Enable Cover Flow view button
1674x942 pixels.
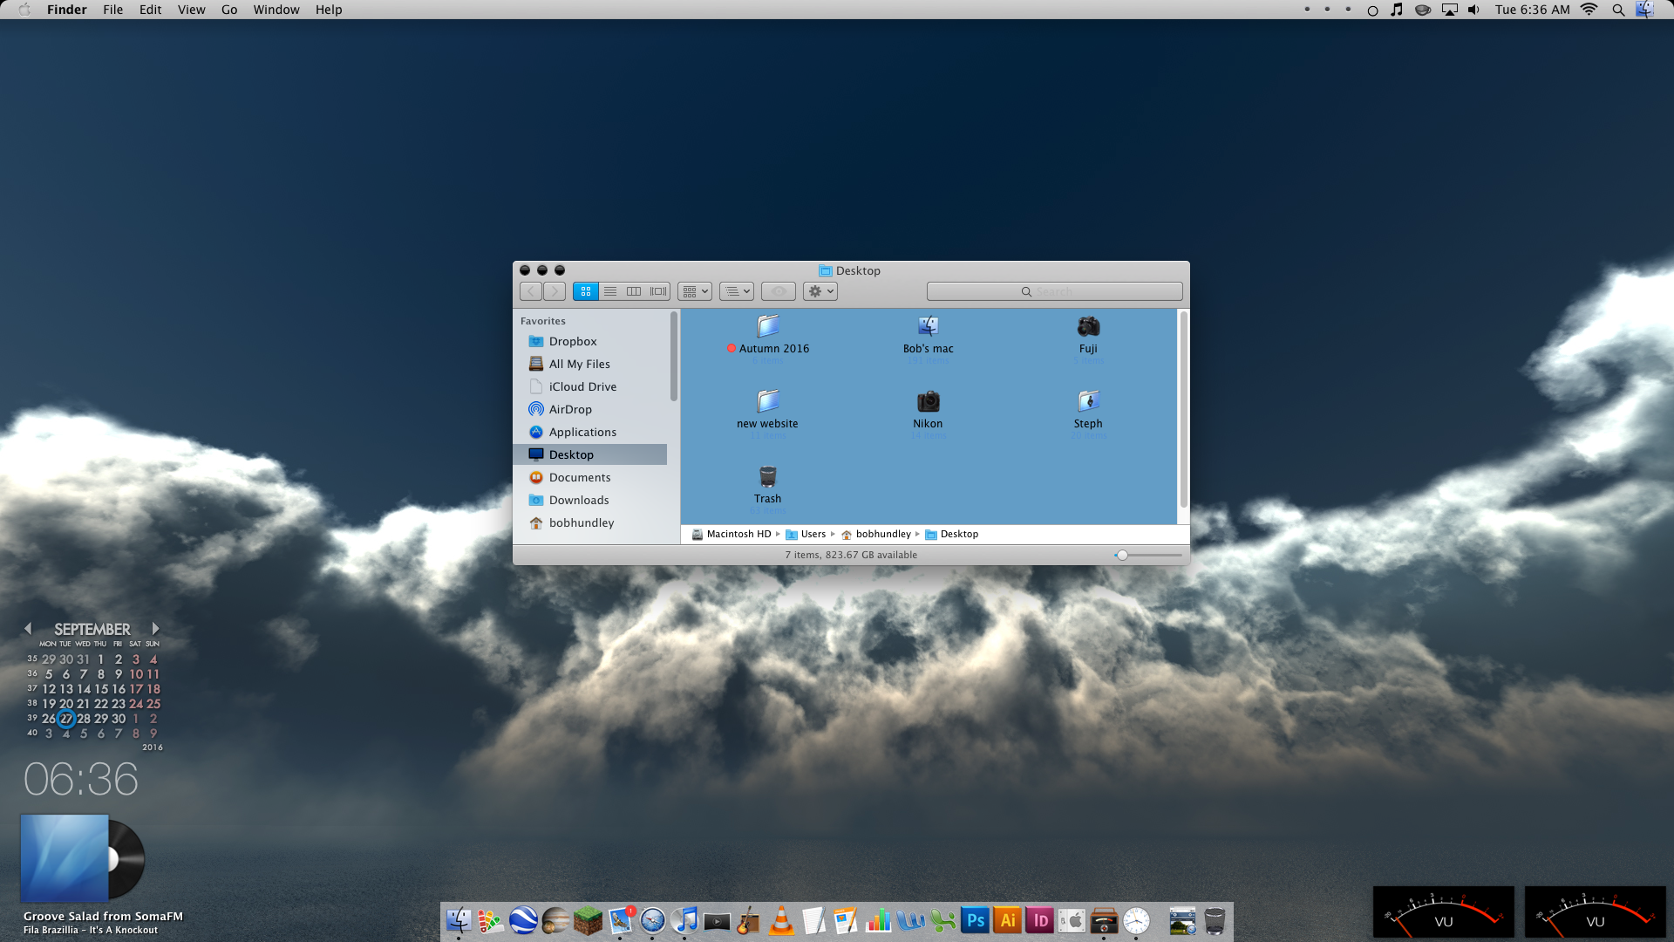click(x=658, y=291)
